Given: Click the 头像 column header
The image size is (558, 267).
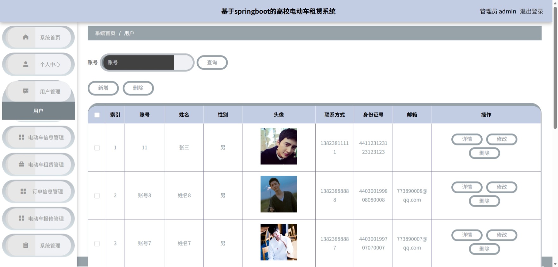Looking at the screenshot, I should tap(279, 115).
